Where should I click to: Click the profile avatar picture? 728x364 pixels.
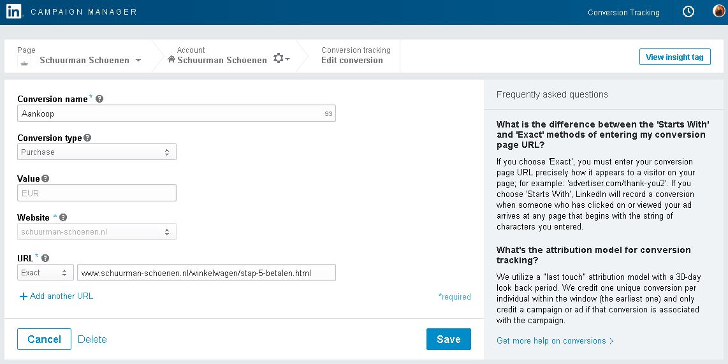click(718, 11)
